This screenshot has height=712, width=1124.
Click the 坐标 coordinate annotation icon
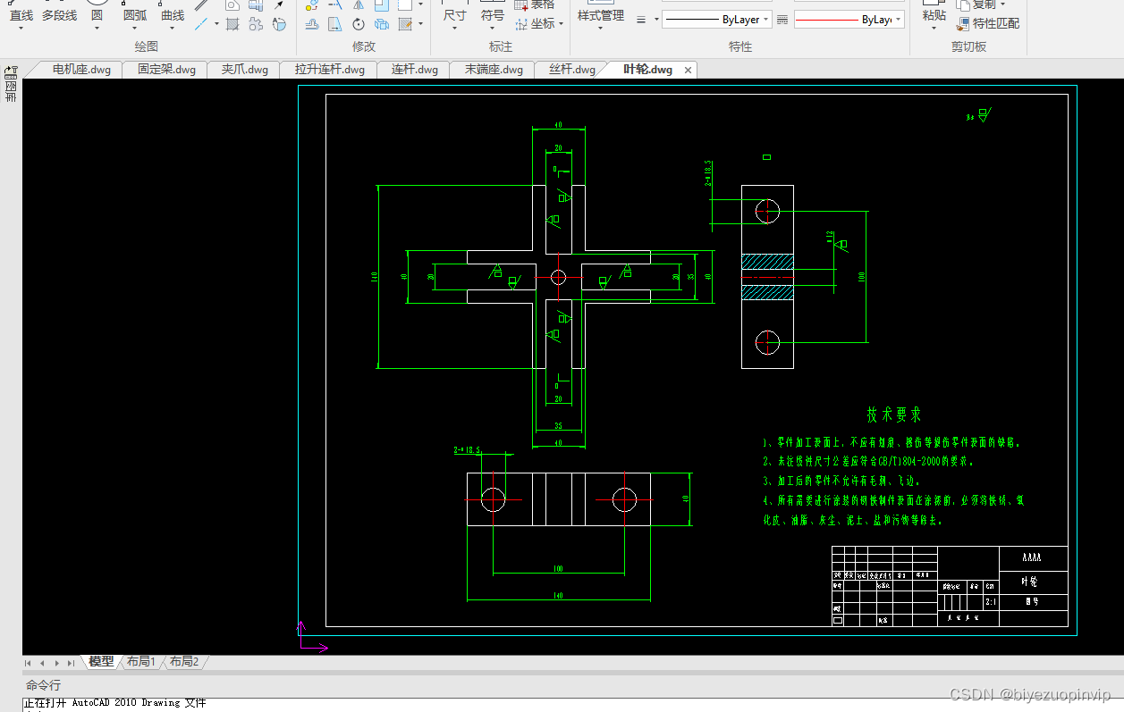521,24
